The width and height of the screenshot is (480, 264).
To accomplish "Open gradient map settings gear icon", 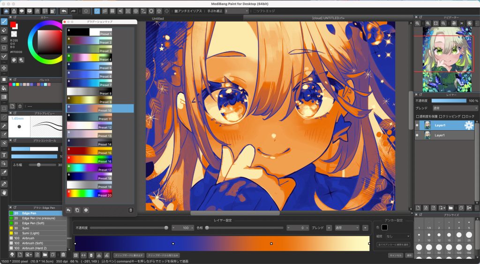I will [x=86, y=210].
